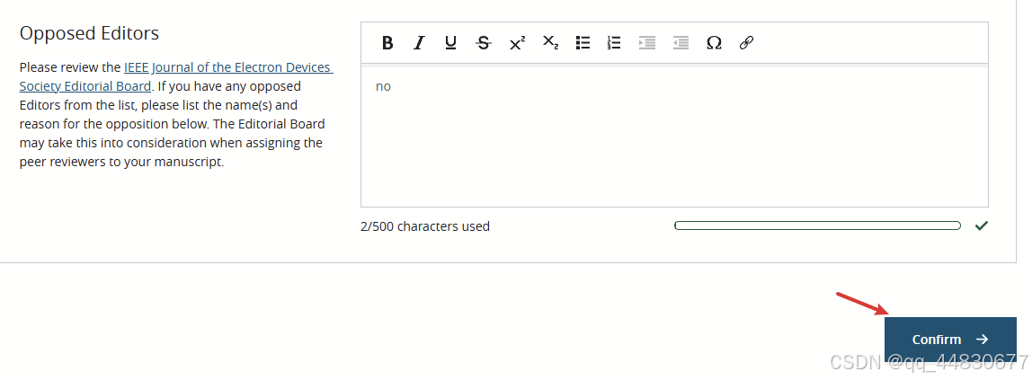Click the character usage progress bar

817,225
